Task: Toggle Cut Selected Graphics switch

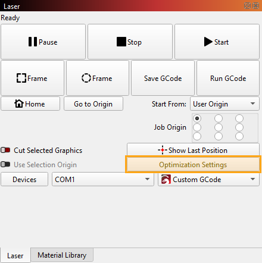Action: pyautogui.click(x=5, y=150)
